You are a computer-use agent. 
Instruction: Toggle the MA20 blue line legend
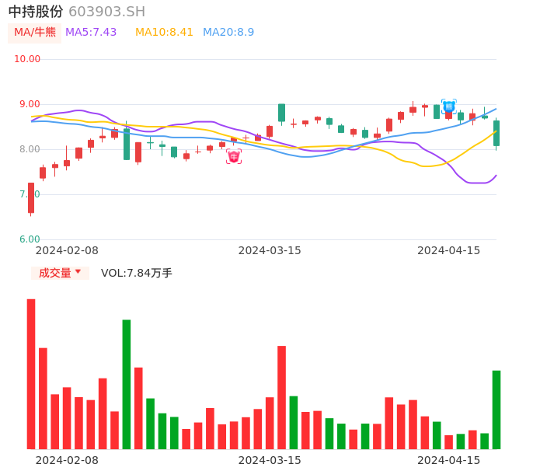pos(228,33)
